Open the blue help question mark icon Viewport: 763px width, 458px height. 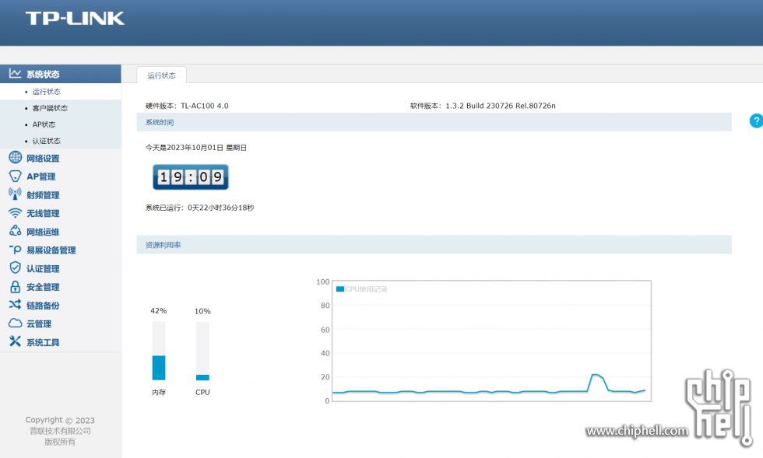tap(756, 121)
